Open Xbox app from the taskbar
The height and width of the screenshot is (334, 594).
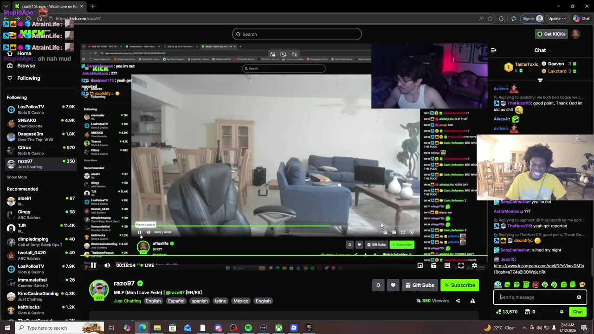tap(278, 328)
